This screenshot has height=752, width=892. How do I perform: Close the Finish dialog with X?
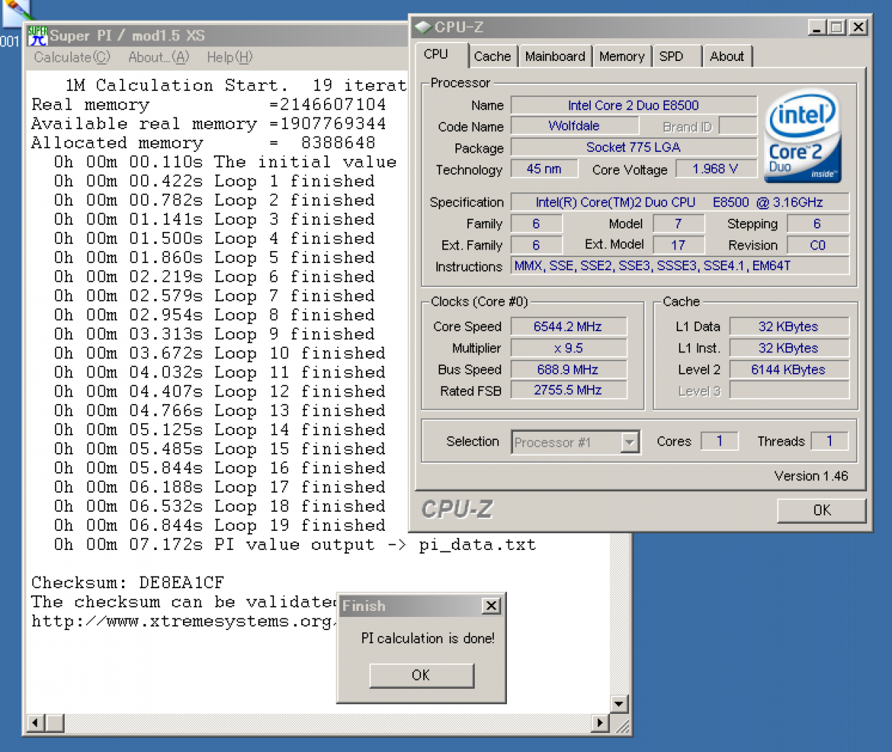coord(492,606)
